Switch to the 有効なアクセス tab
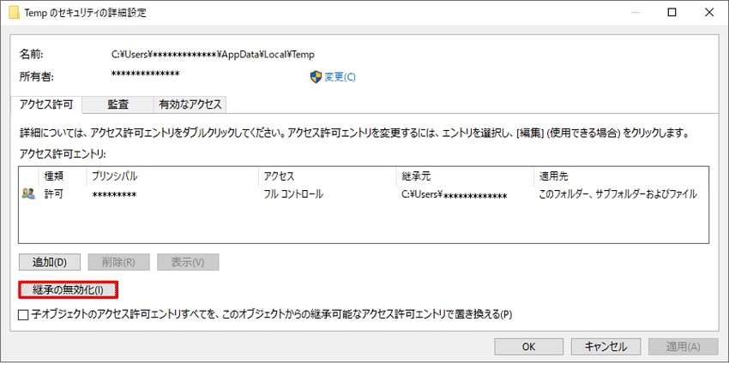 (190, 105)
